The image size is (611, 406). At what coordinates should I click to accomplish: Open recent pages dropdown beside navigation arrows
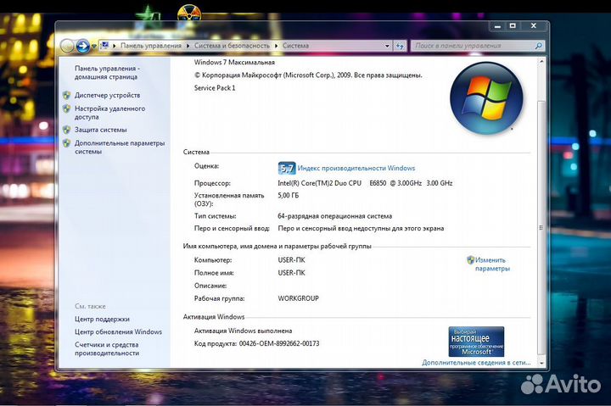[93, 47]
